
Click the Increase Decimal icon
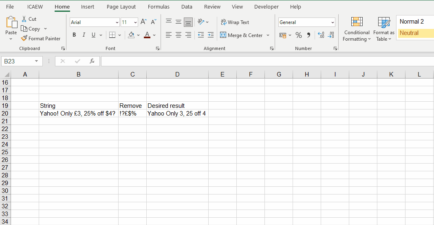[321, 35]
